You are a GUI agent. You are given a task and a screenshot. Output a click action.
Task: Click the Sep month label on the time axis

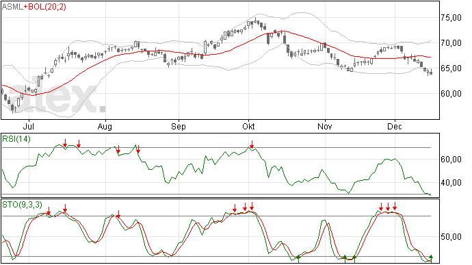point(179,126)
